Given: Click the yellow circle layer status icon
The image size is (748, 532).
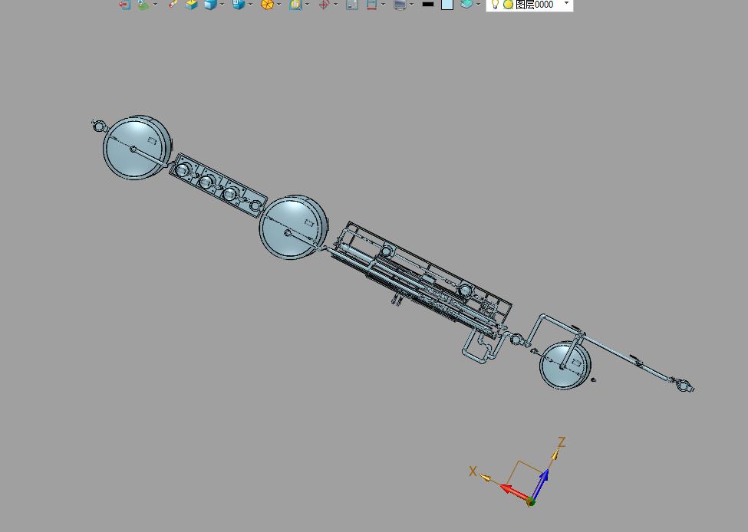Looking at the screenshot, I should 509,5.
